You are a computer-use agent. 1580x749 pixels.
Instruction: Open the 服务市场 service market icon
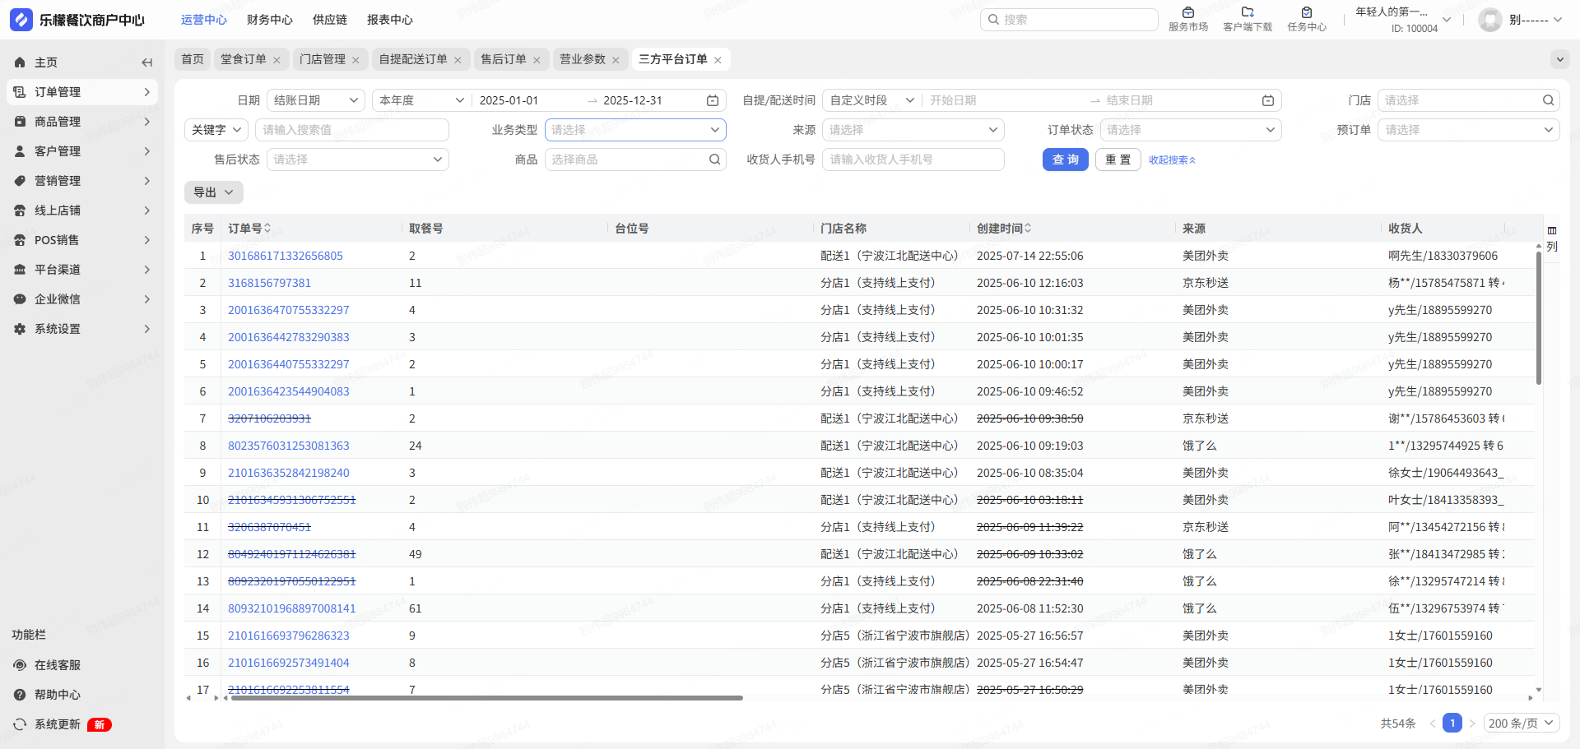1187,13
